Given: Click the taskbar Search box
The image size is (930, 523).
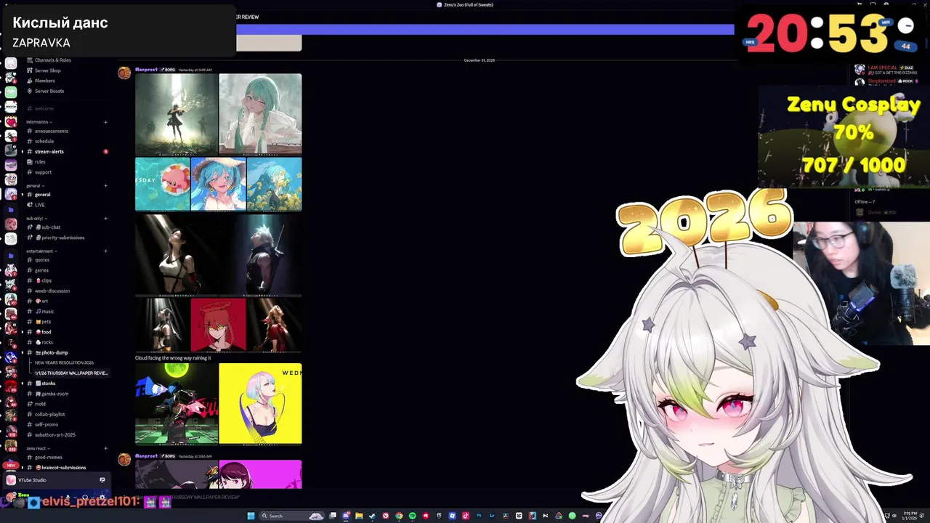Looking at the screenshot, I should (292, 516).
